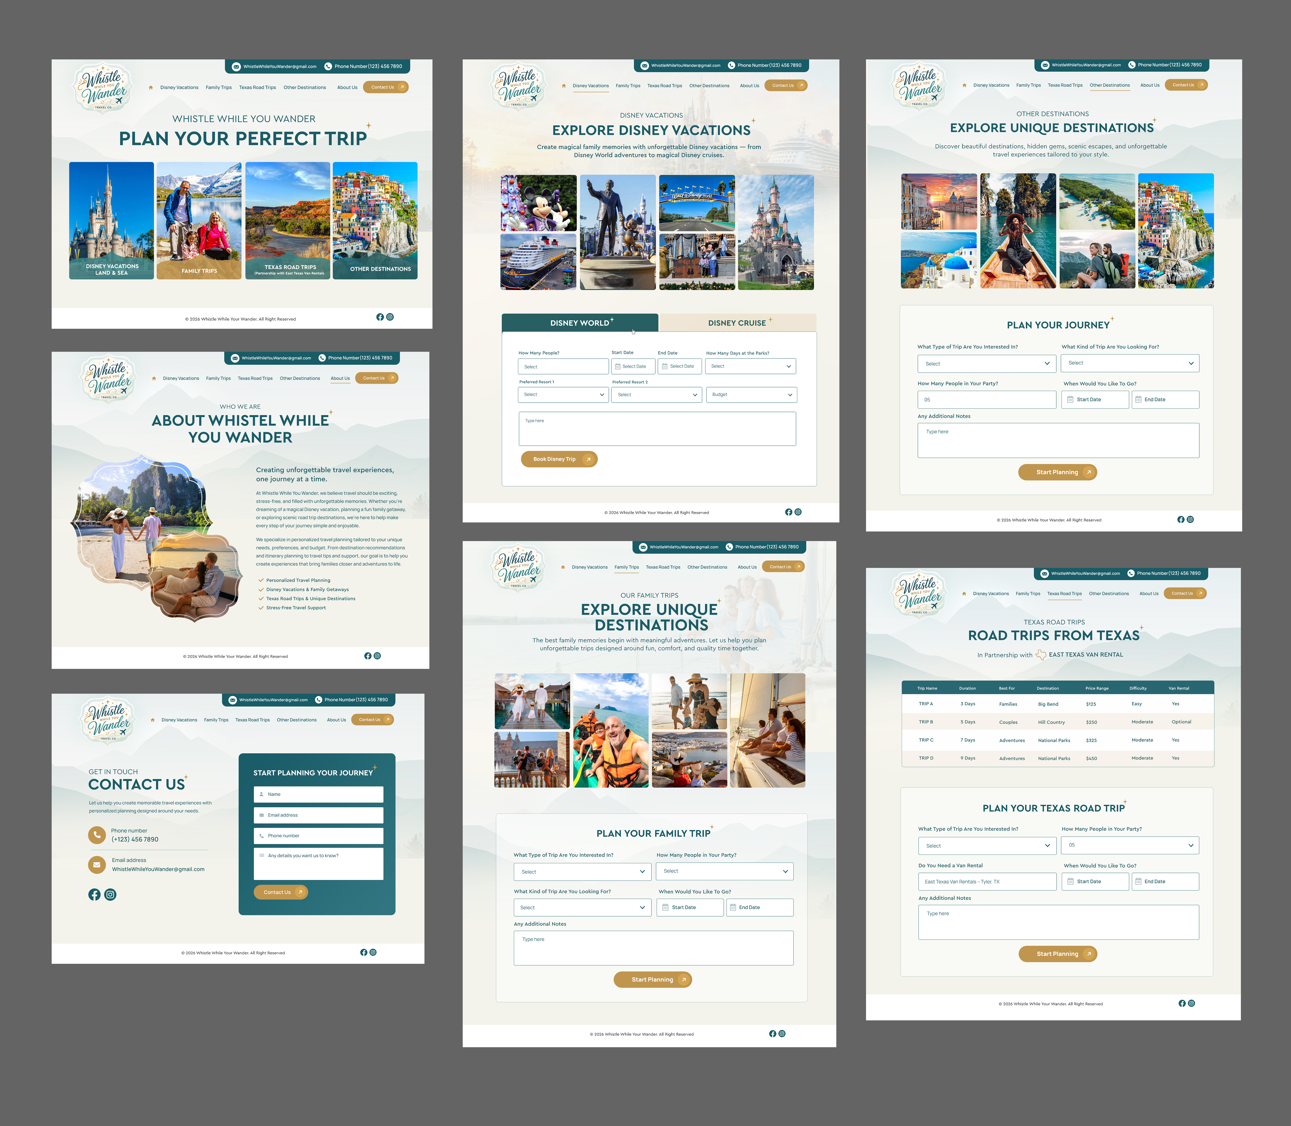
Task: Switch to the Disney Cruise tab
Action: point(738,323)
